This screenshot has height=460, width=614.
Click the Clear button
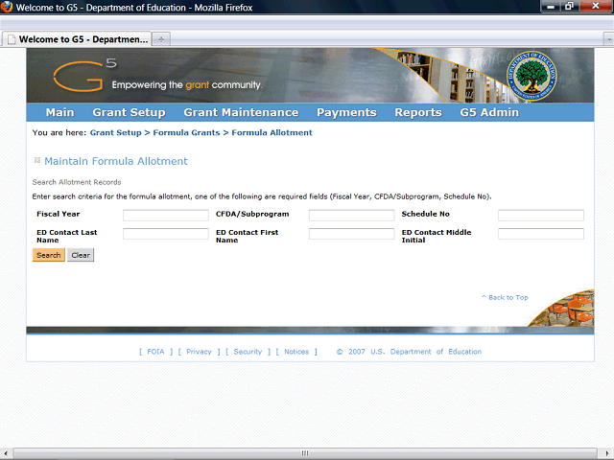(x=81, y=255)
